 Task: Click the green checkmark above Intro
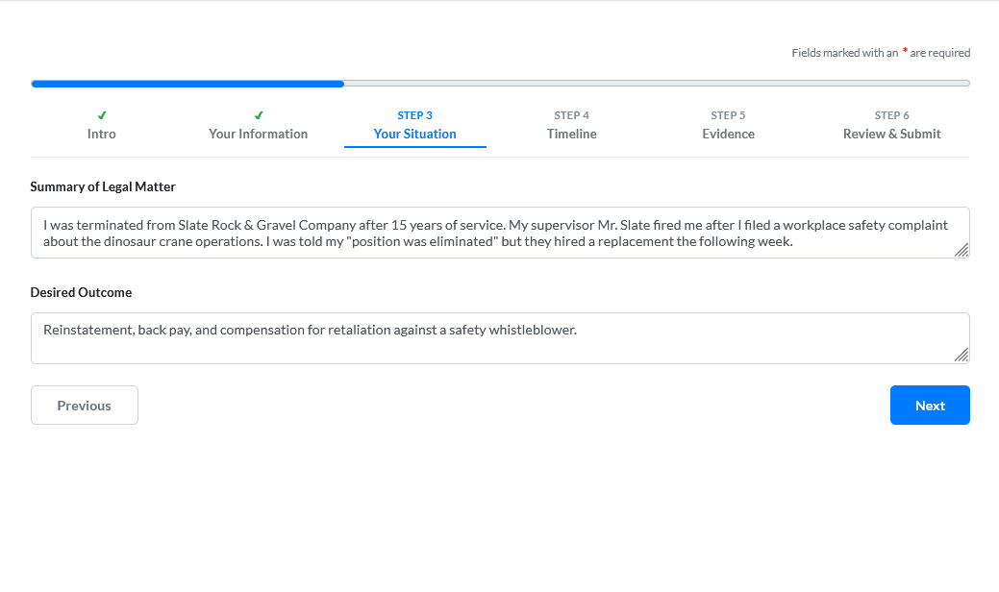tap(101, 114)
